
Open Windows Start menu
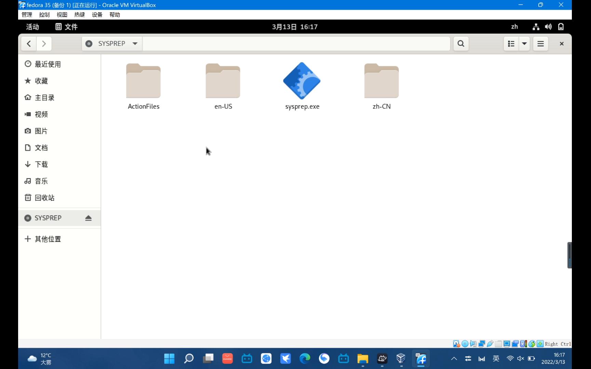tap(169, 358)
